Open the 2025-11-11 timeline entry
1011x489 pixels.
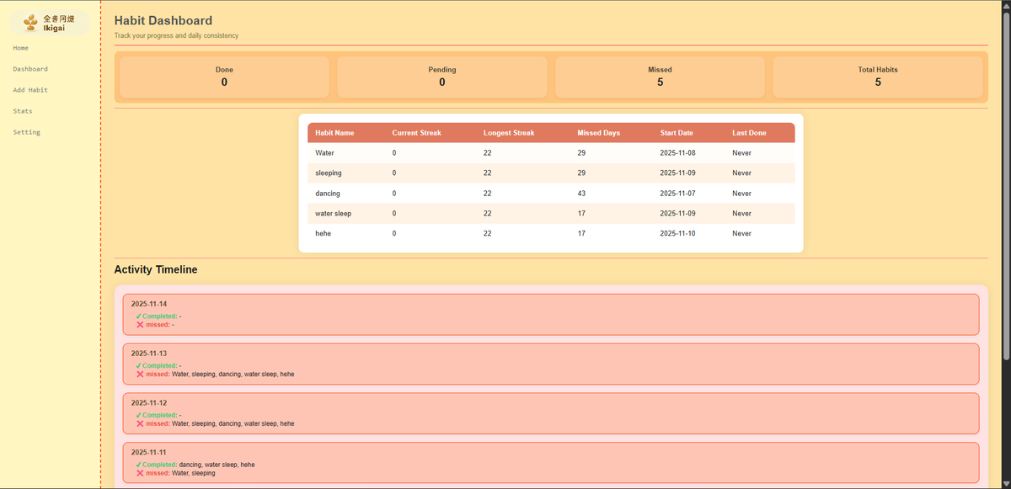(x=551, y=463)
